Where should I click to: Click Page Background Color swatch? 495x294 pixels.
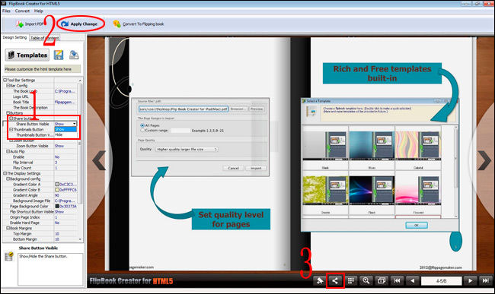[57, 206]
